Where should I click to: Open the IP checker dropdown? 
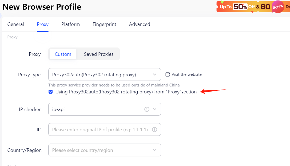[154, 109]
